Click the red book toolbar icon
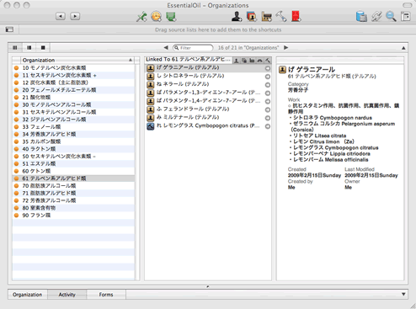This screenshot has width=416, height=309. pos(296,17)
